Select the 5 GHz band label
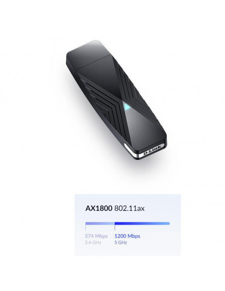225x291 pixels. [120, 242]
